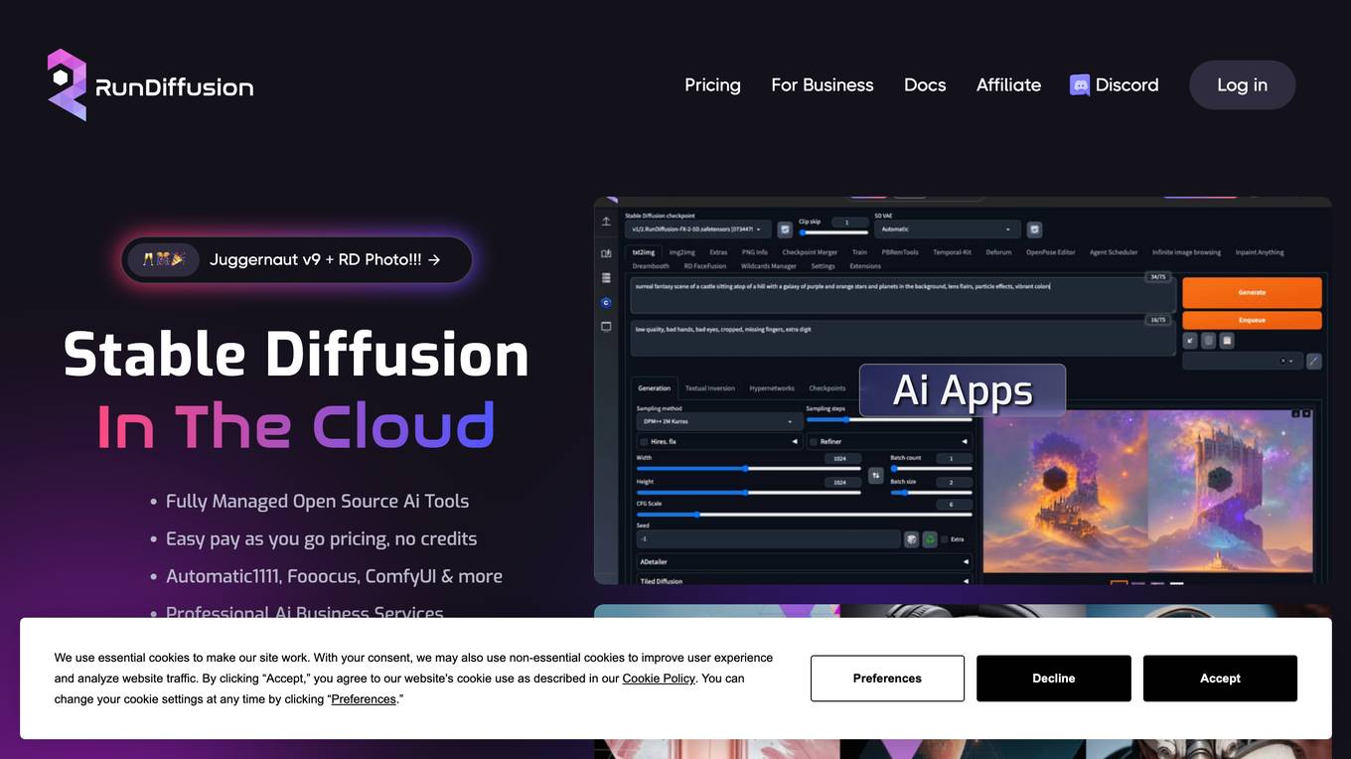Click the Discord icon in navigation
This screenshot has width=1351, height=759.
tap(1080, 85)
